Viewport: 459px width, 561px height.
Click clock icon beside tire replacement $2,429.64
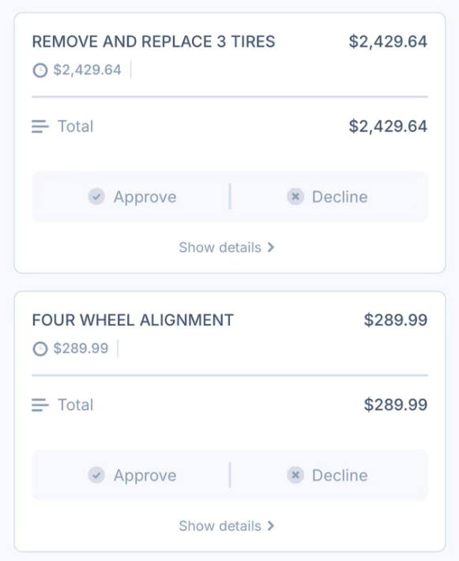click(40, 70)
